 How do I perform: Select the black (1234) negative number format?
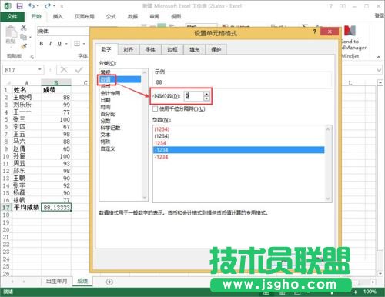[x=239, y=136]
